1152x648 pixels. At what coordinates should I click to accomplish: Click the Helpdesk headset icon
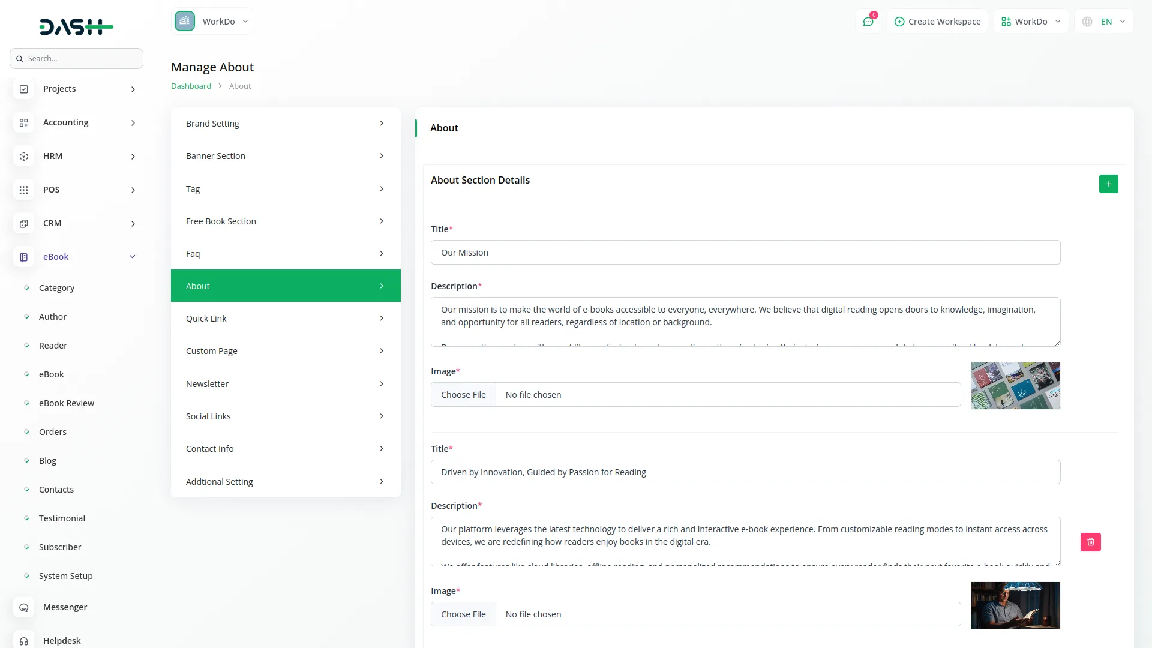[23, 640]
